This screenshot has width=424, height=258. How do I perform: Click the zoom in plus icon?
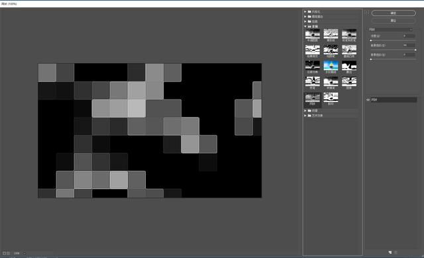pyautogui.click(x=8, y=253)
